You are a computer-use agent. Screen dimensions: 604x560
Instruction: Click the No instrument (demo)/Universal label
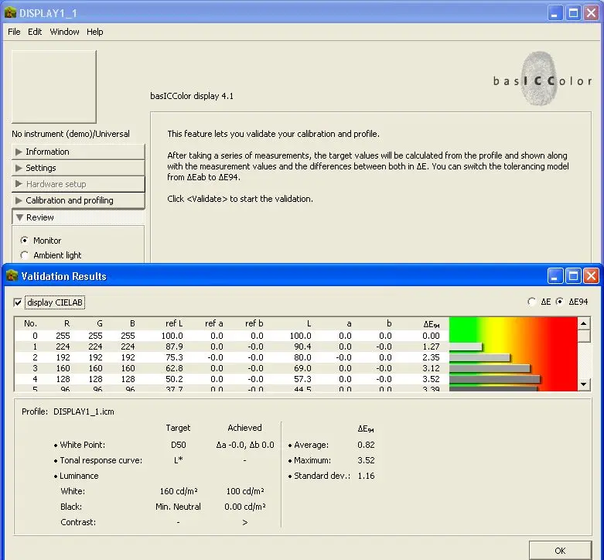click(70, 134)
